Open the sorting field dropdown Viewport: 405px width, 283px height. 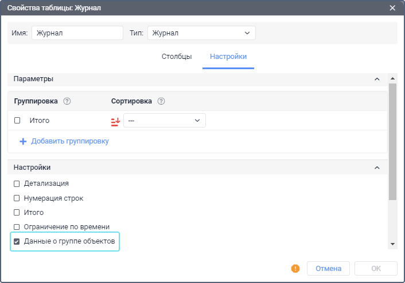coord(165,121)
